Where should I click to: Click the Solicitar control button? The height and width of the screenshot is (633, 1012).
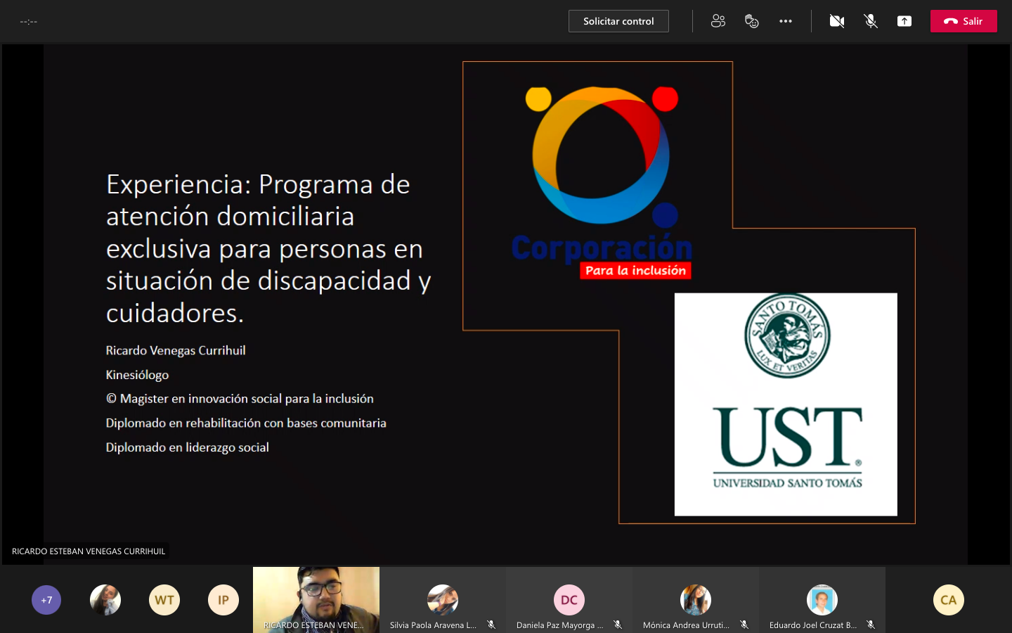tap(618, 21)
